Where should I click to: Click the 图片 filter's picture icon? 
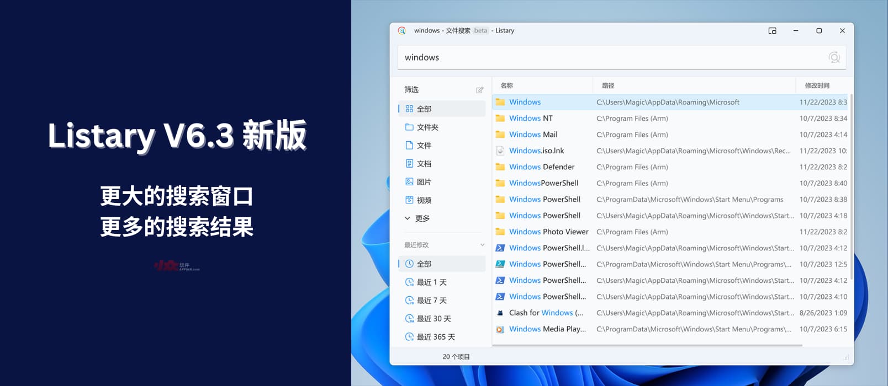[409, 182]
